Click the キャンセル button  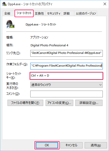pyautogui.click(x=71, y=145)
